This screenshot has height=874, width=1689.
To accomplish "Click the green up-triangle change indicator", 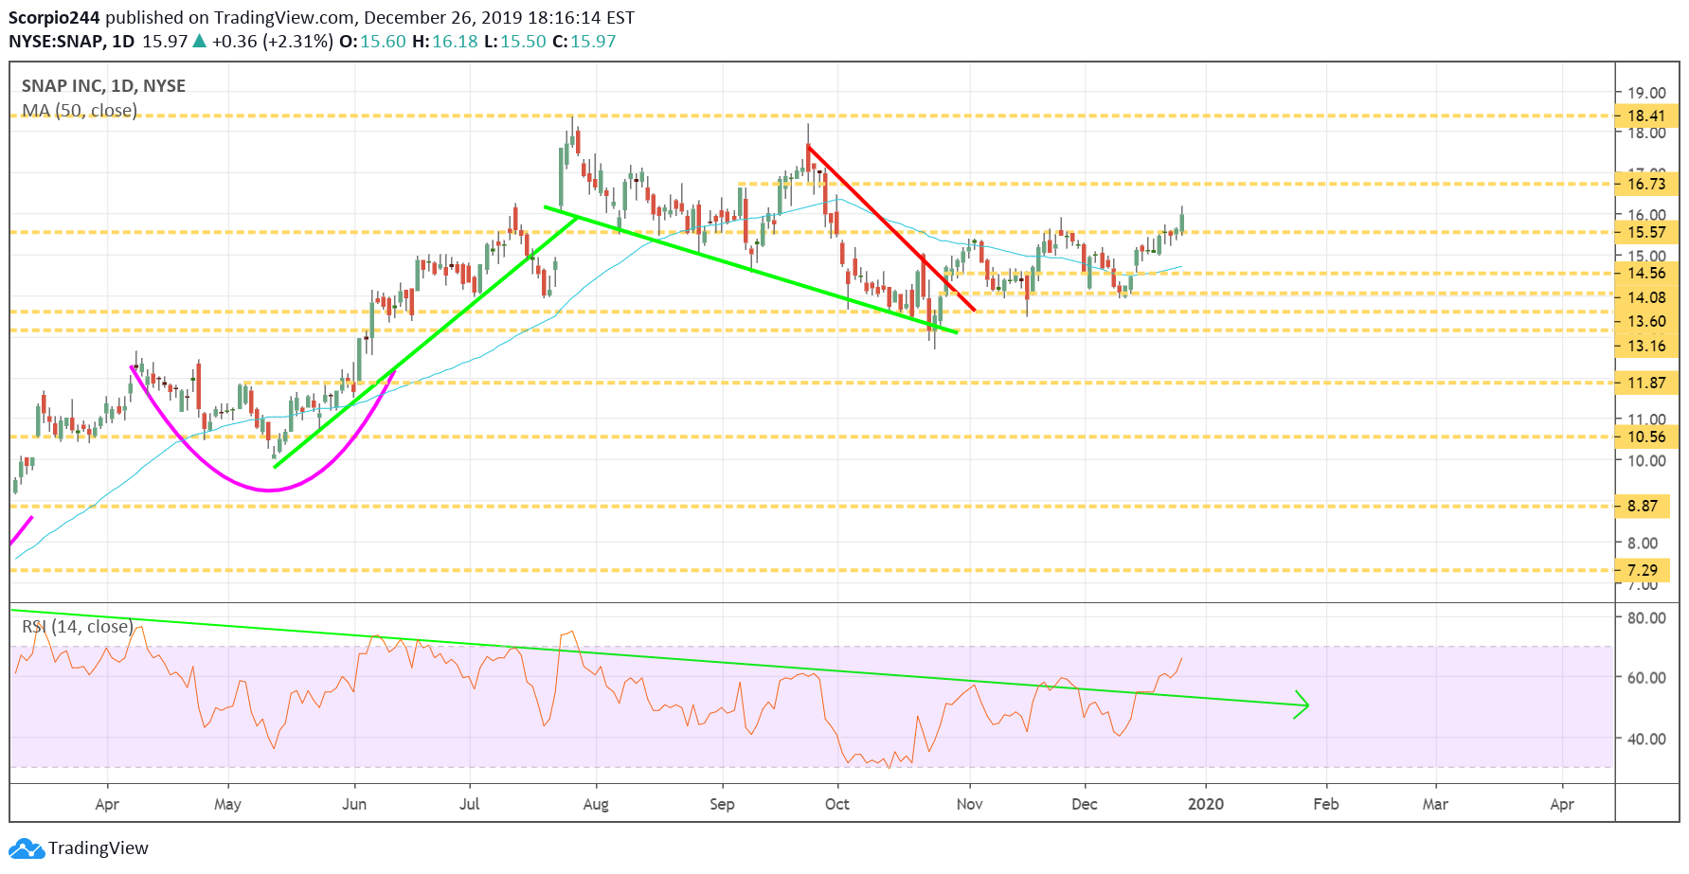I will (199, 41).
